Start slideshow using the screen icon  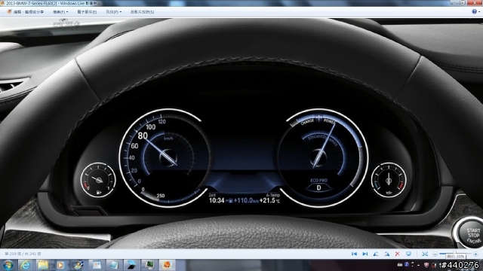point(408,254)
